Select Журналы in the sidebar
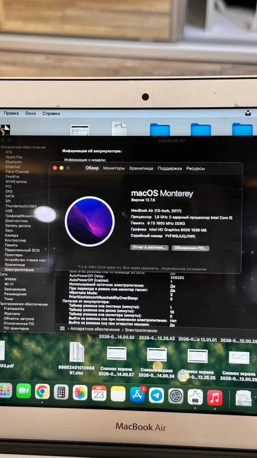This screenshot has width=257, height=458. click(x=12, y=314)
